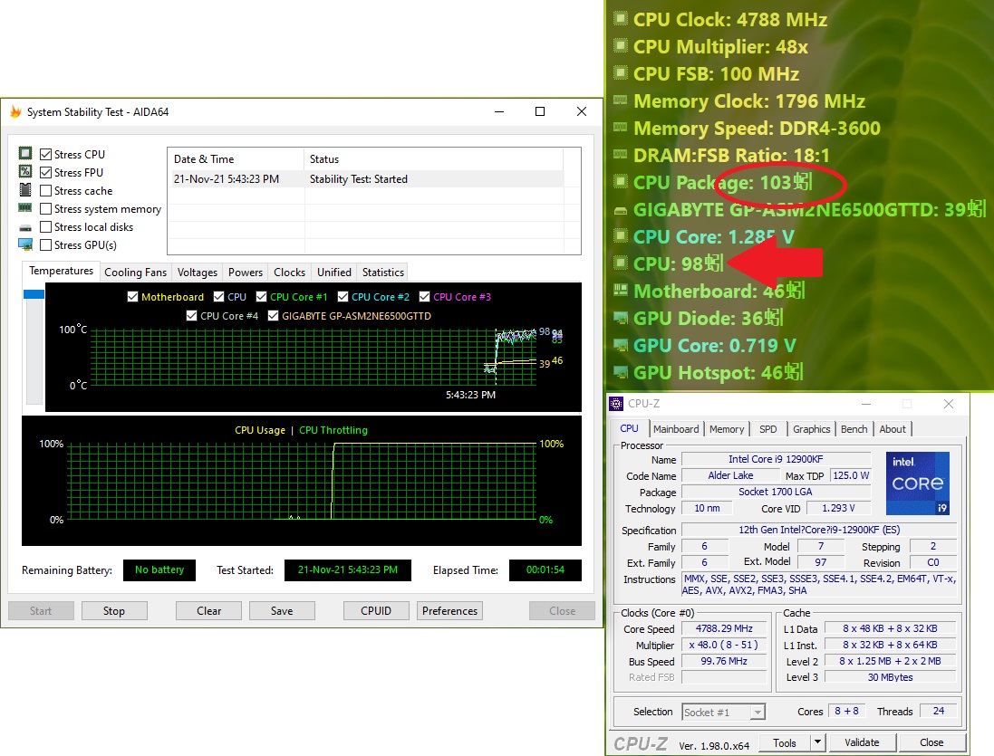
Task: Open the Graphics tab in CPU-Z
Action: click(812, 429)
